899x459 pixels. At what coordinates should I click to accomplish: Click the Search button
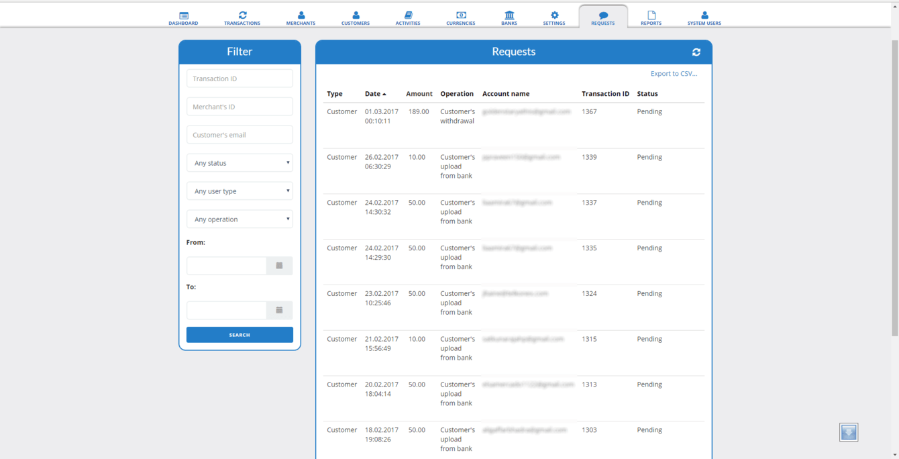click(240, 335)
